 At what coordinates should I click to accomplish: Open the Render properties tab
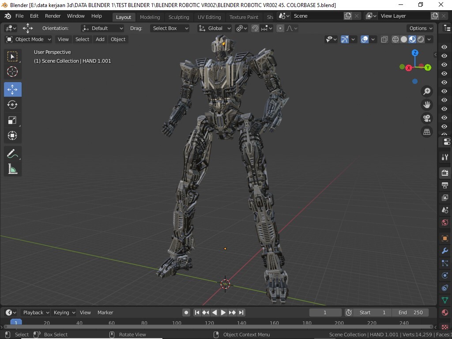point(444,173)
